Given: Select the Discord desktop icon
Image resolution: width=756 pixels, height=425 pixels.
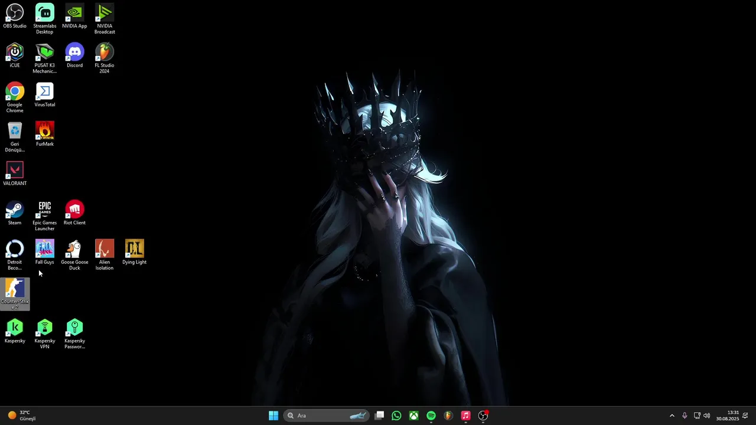Looking at the screenshot, I should pyautogui.click(x=74, y=55).
